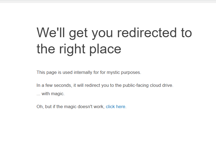Viewport: 216px width, 141px height.
Task: Click the word 'We'll' starting the heading
Action: pyautogui.click(x=51, y=32)
